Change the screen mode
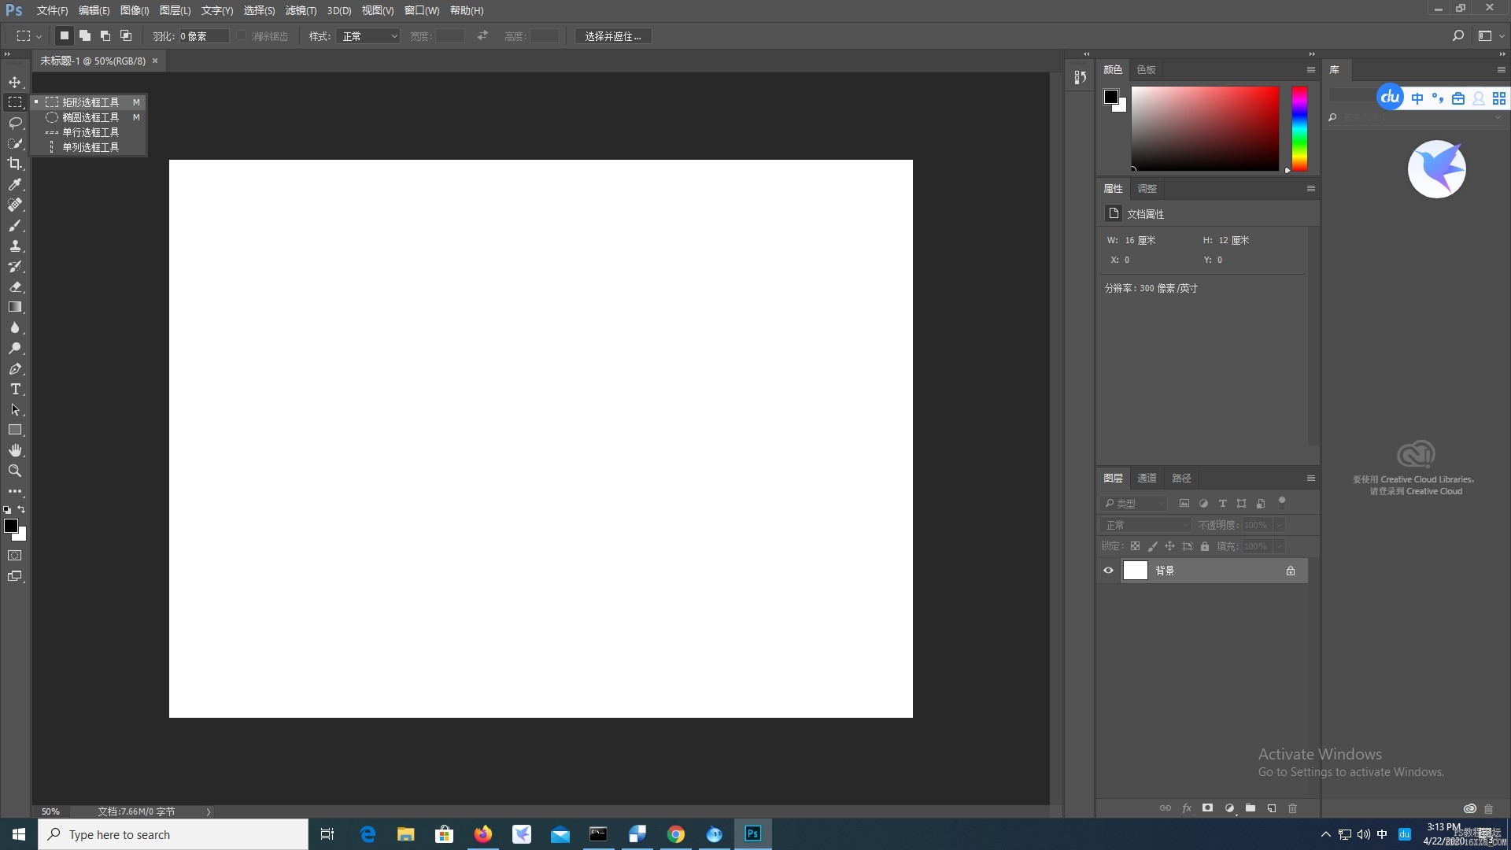 click(15, 576)
